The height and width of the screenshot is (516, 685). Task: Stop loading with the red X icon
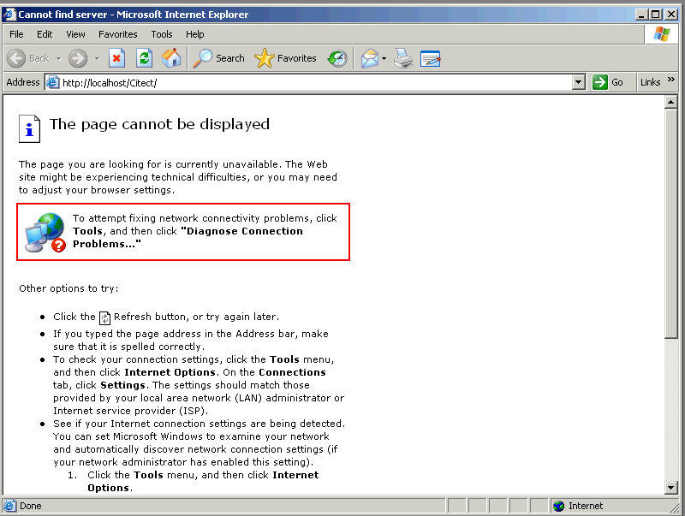pos(116,58)
